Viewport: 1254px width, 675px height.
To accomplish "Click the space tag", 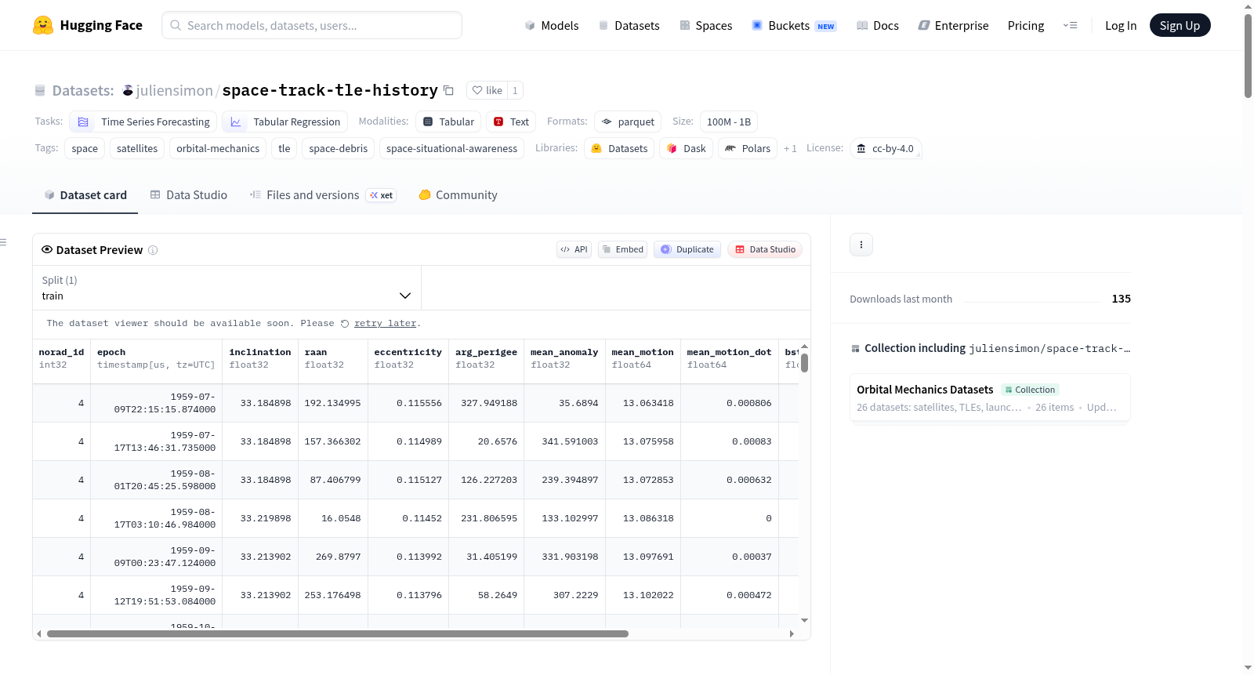I will pos(85,148).
